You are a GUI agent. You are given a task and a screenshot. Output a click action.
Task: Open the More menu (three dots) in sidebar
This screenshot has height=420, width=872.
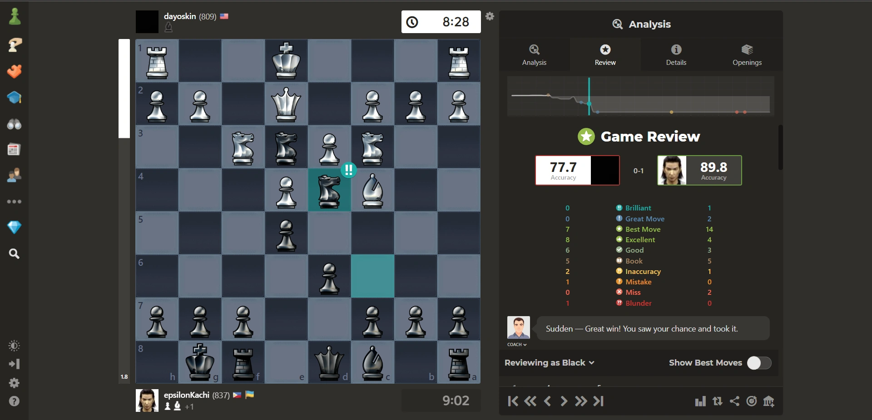pyautogui.click(x=14, y=202)
